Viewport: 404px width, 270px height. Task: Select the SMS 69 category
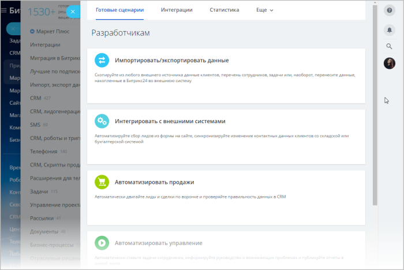point(39,125)
